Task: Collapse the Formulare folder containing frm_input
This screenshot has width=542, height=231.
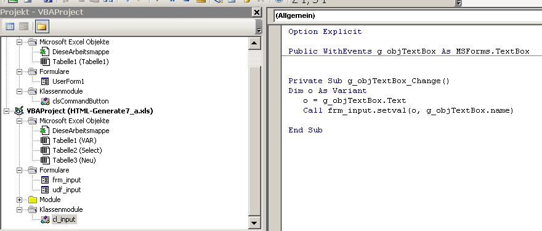Action: point(19,170)
